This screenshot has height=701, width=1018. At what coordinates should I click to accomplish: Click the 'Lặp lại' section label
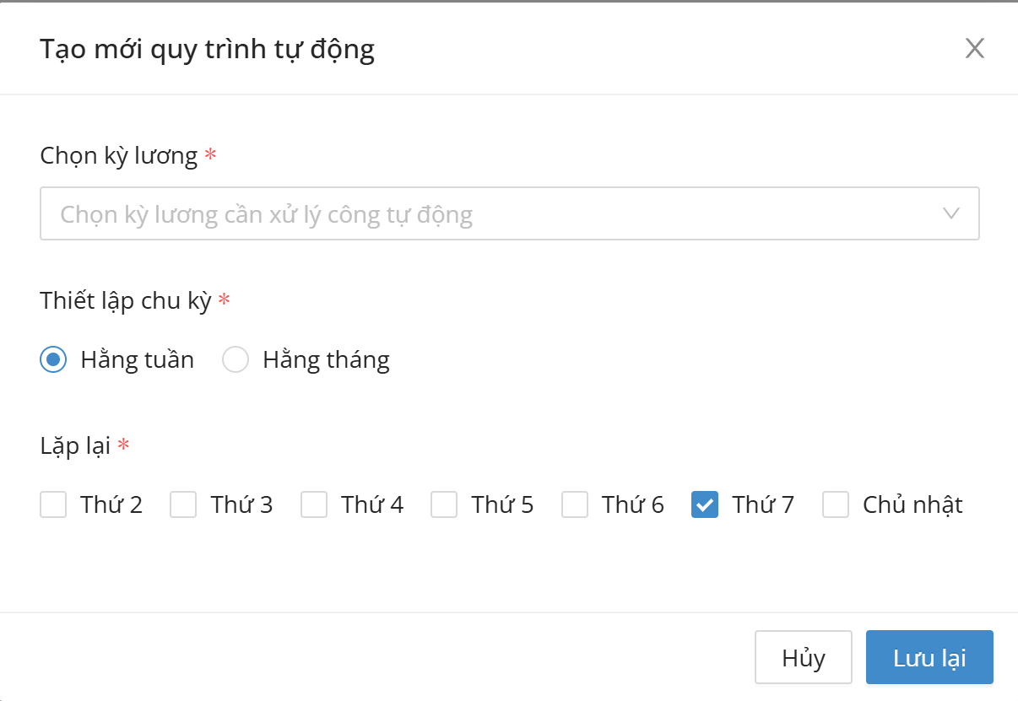75,445
